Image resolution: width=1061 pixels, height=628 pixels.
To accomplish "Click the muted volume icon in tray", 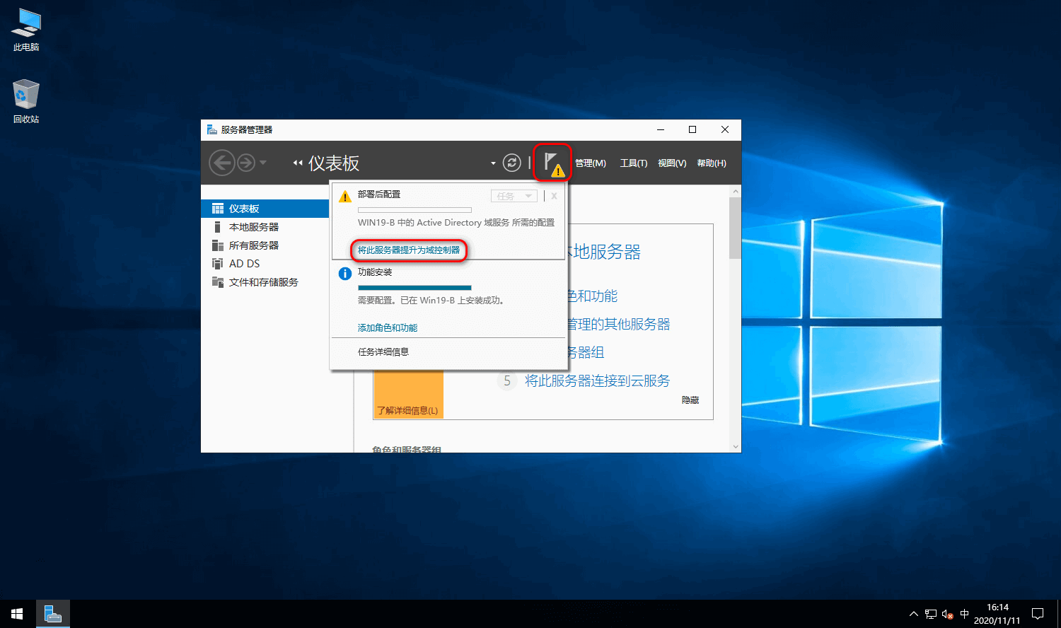I will [x=948, y=614].
